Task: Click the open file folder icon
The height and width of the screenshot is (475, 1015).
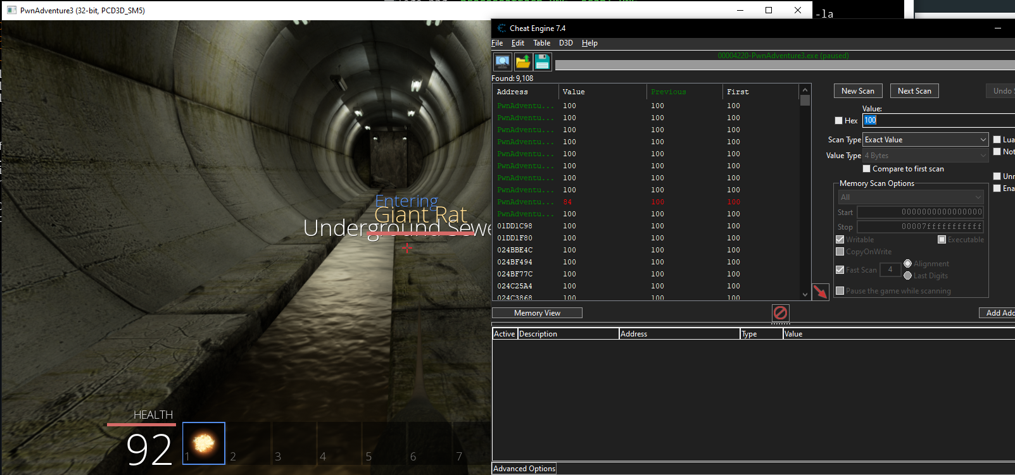Action: point(523,62)
